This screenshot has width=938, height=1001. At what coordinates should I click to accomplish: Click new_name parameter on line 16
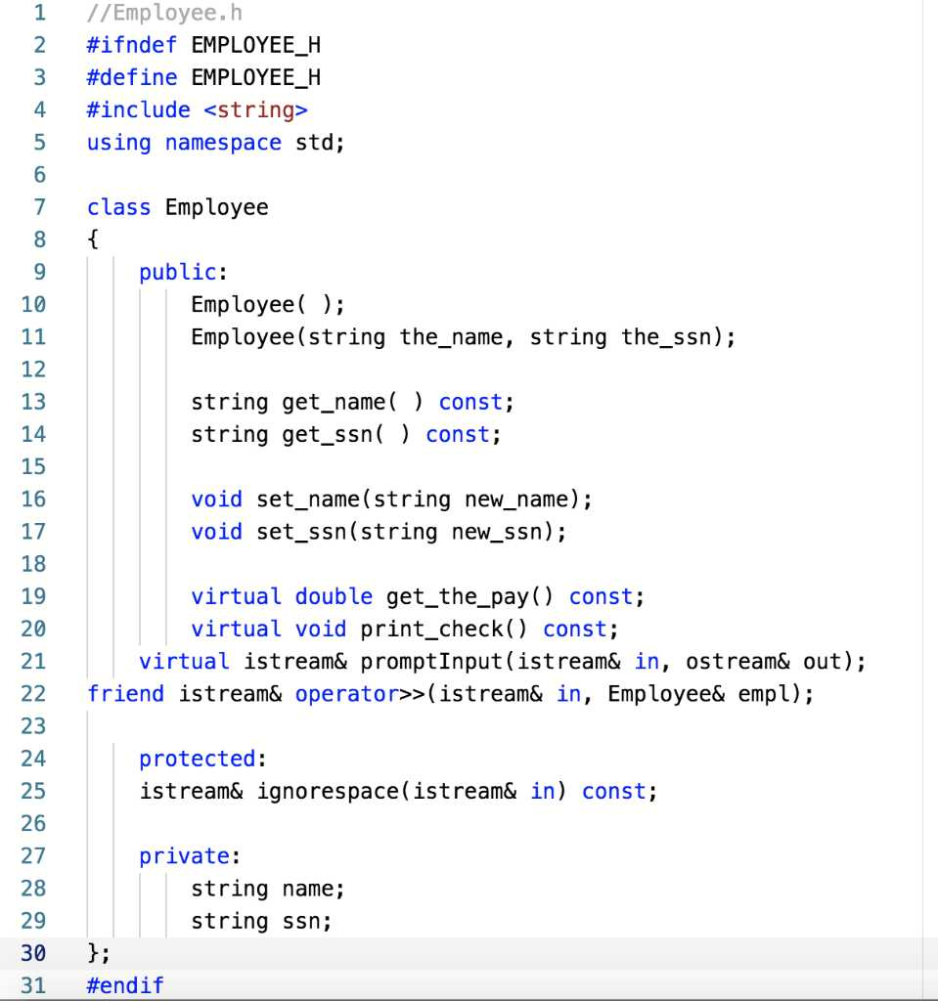516,500
